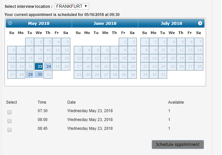The height and width of the screenshot is (155, 222).
Task: Click July 31 date cell
Action: pos(163,75)
